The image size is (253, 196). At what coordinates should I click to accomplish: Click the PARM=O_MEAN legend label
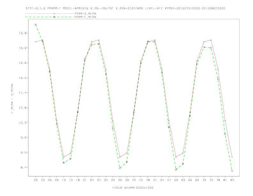point(85,13)
